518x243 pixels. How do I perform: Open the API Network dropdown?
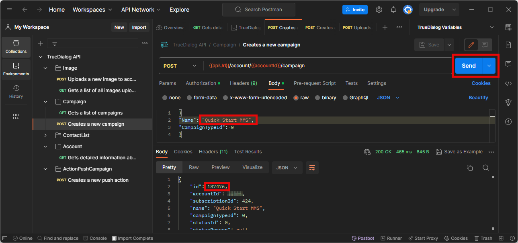point(141,10)
